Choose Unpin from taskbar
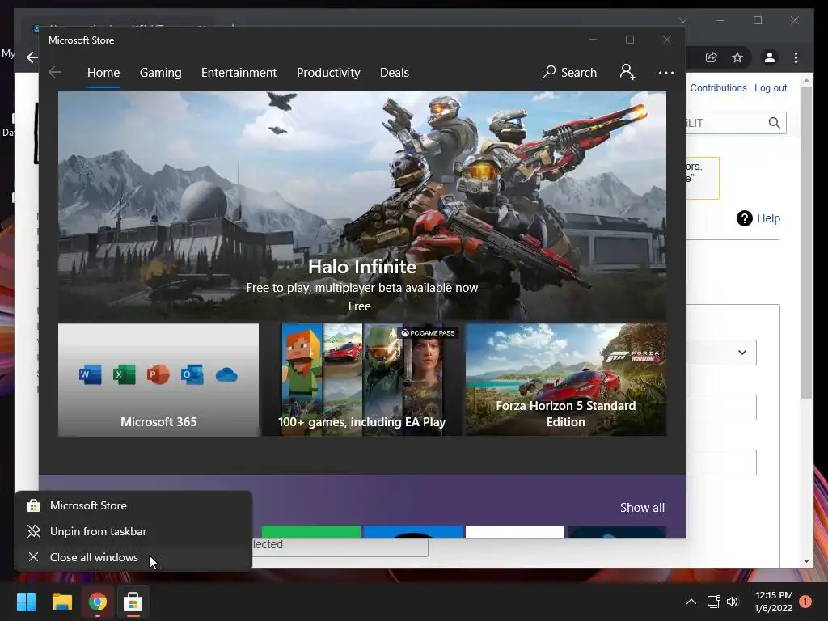This screenshot has width=828, height=621. click(x=133, y=531)
